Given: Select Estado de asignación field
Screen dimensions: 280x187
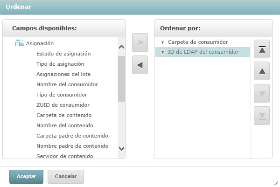Looking at the screenshot, I should 63,54.
